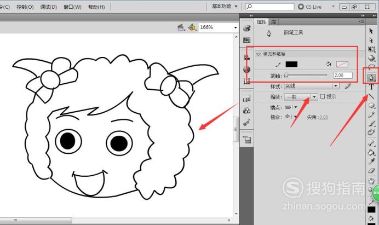Image resolution: width=379 pixels, height=225 pixels.
Task: Open the 166% stage zoom dropdown
Action: coord(236,27)
